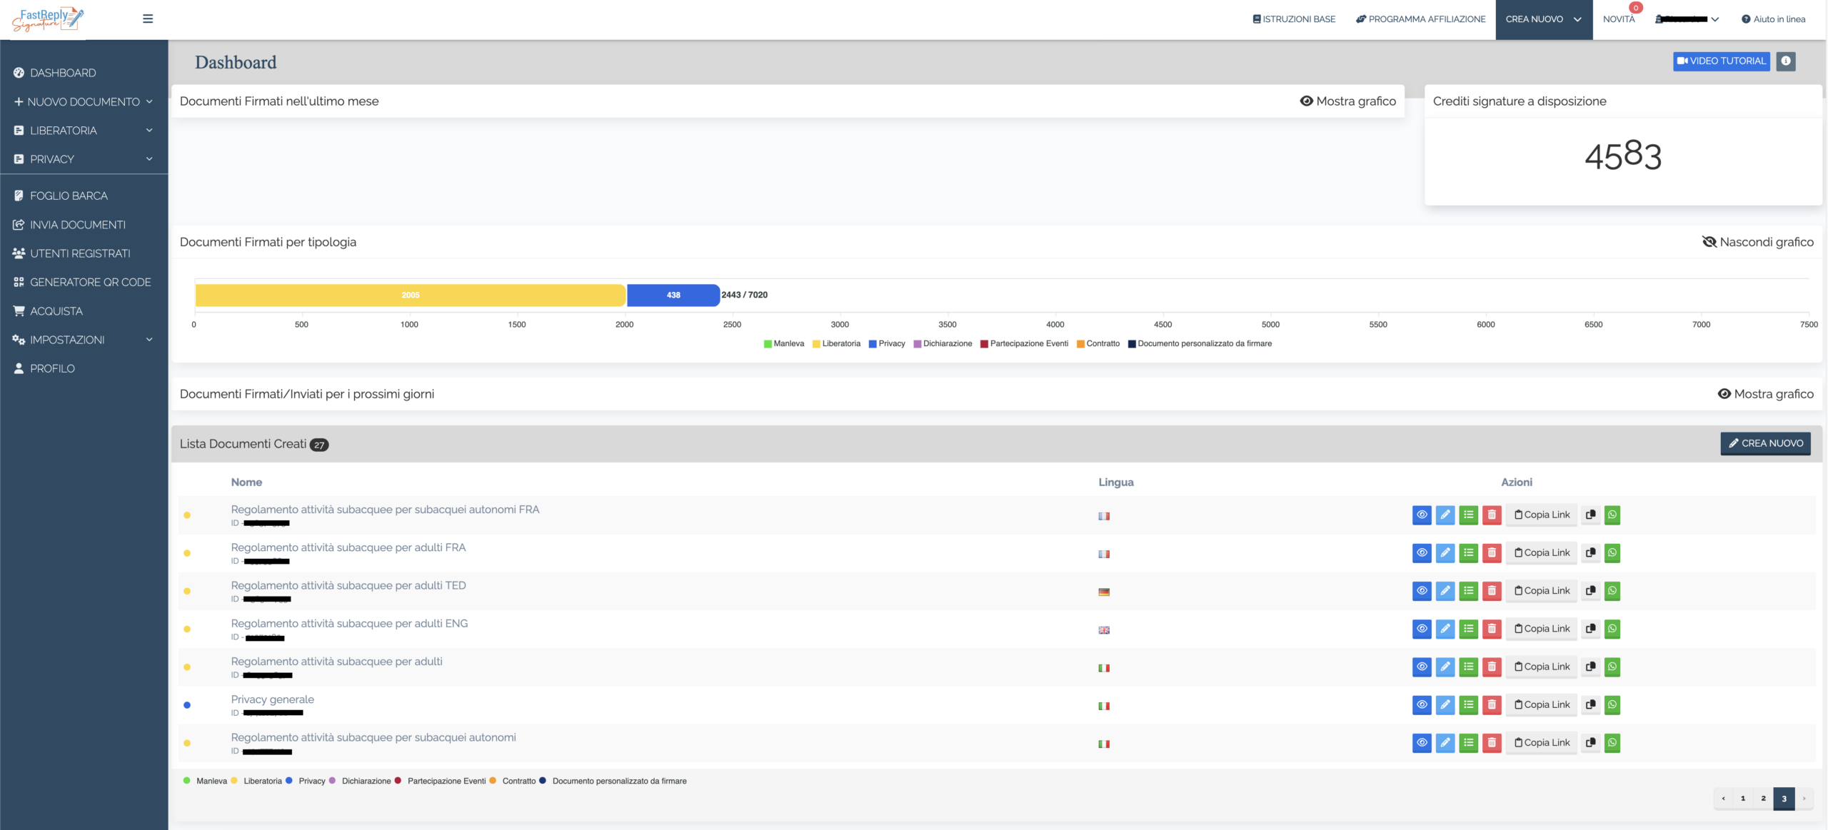Click the eye view icon for Privacy generale
The height and width of the screenshot is (830, 1828).
click(1421, 704)
